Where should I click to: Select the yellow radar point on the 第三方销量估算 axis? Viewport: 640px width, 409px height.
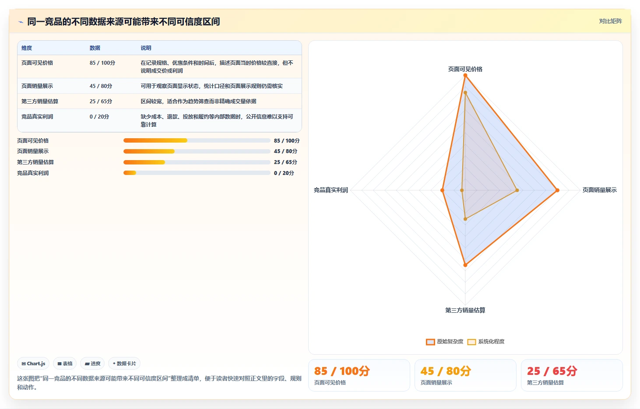pyautogui.click(x=465, y=219)
